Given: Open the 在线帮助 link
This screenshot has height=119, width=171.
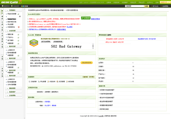Looking at the screenshot, I should pos(165,6).
